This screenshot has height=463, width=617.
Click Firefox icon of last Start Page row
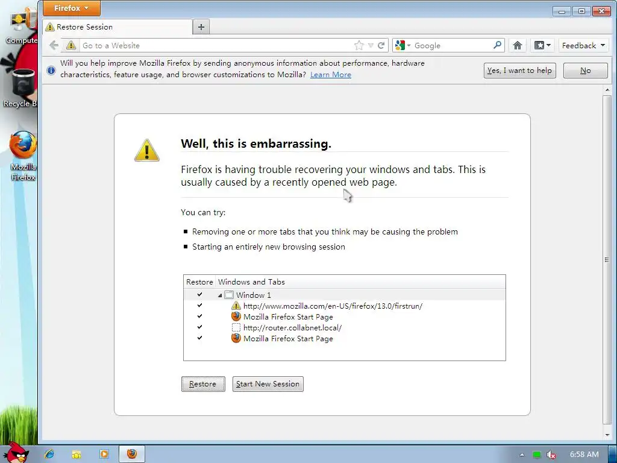(236, 338)
